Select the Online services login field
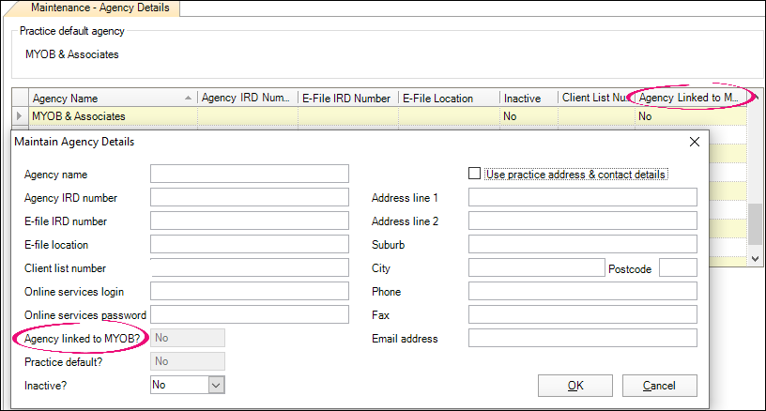 pos(249,292)
